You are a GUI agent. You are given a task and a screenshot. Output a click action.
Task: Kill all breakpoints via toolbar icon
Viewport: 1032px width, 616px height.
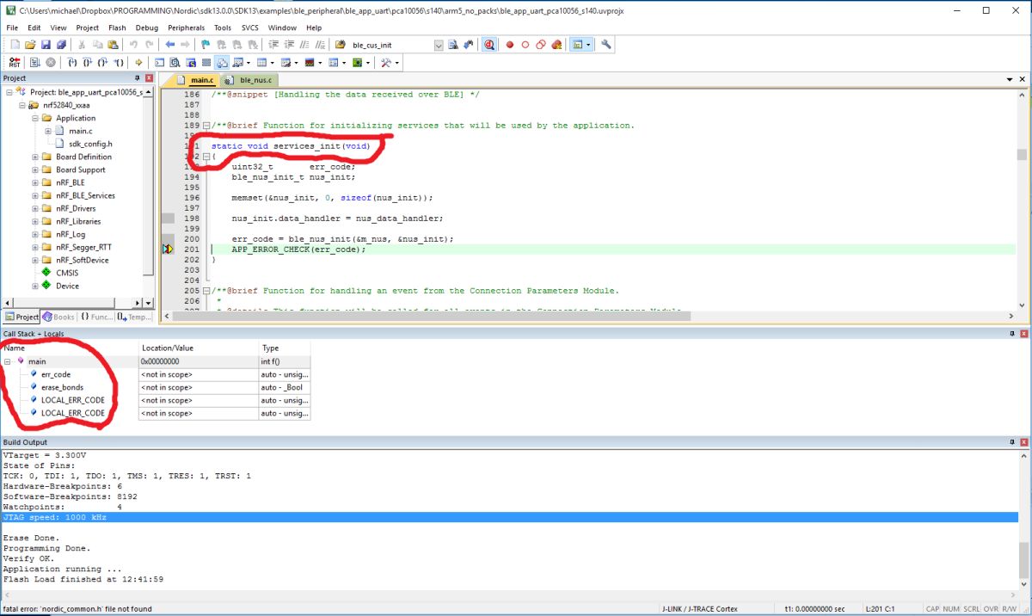click(556, 45)
